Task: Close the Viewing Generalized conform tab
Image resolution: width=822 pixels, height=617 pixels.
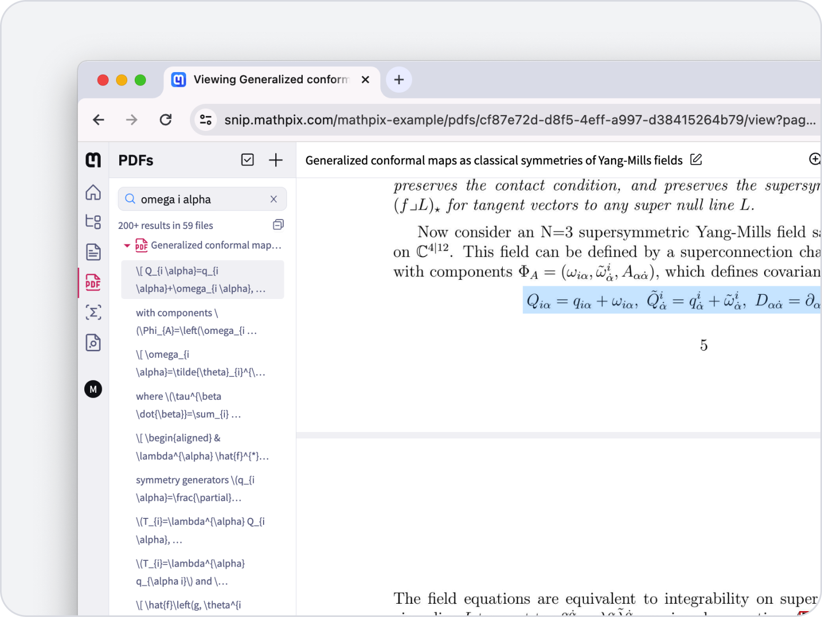Action: 365,80
